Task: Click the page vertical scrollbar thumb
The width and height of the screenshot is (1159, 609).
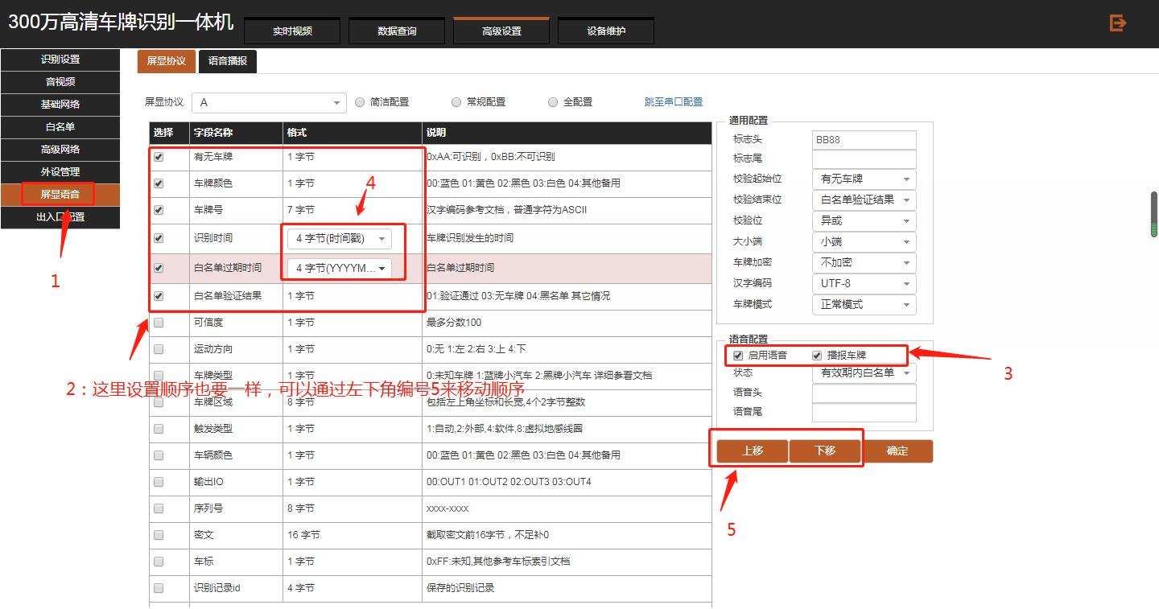Action: pos(1153,214)
